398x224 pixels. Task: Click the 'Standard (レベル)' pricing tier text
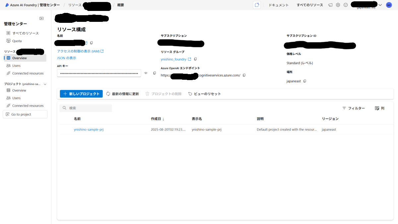(300, 63)
